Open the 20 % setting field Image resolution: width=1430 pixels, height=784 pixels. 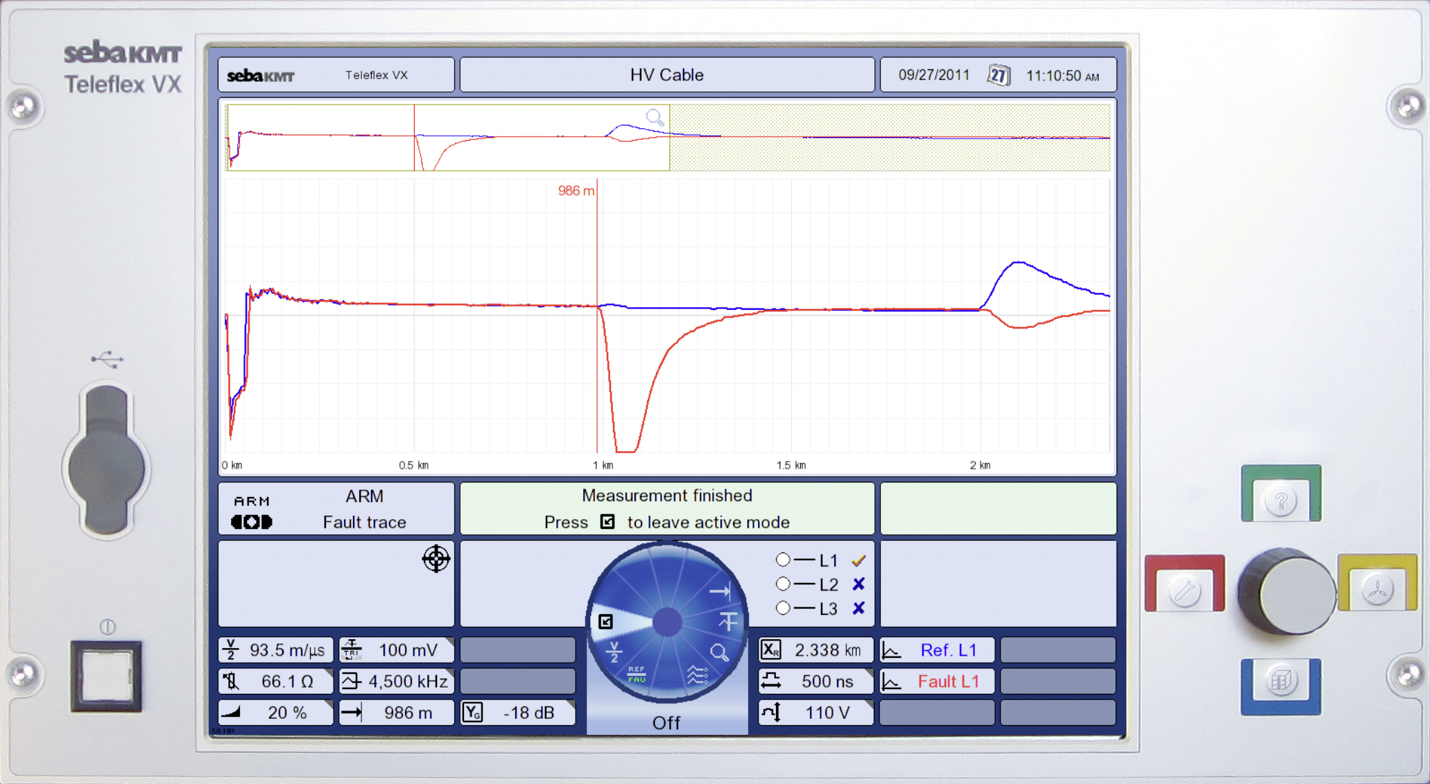pos(276,713)
